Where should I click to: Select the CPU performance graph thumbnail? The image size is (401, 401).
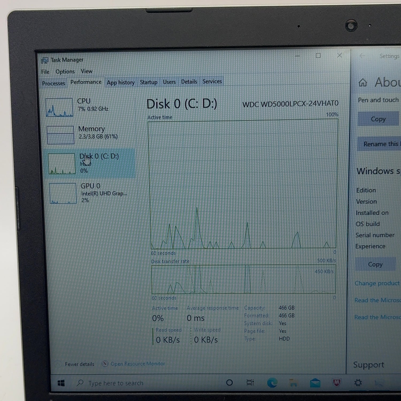point(59,107)
